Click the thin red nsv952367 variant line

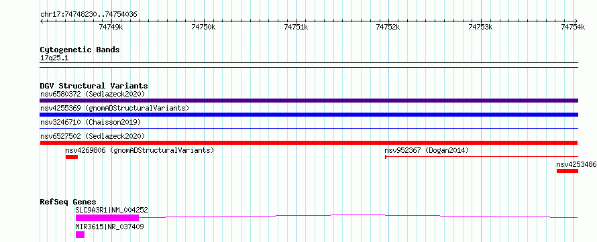click(x=482, y=156)
